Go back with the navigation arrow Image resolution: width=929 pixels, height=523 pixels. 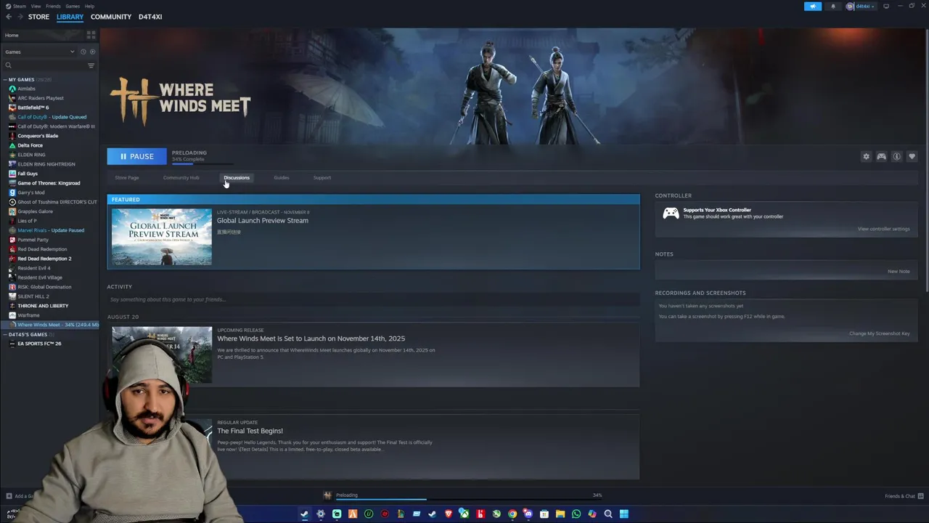(9, 17)
